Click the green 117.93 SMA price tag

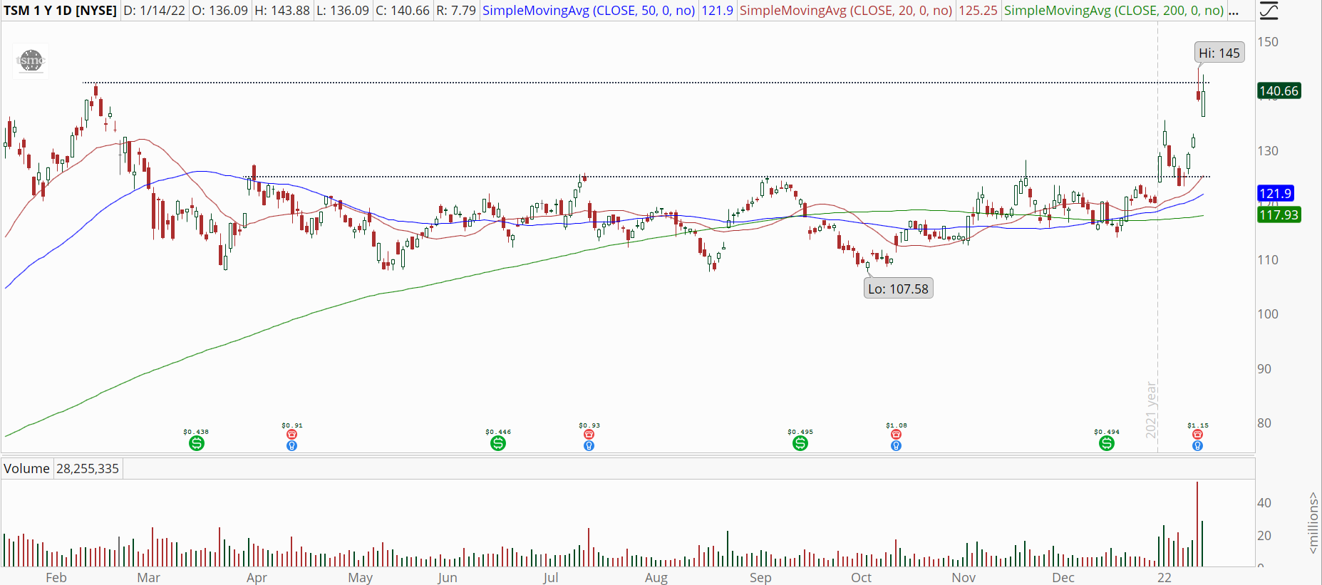1279,214
